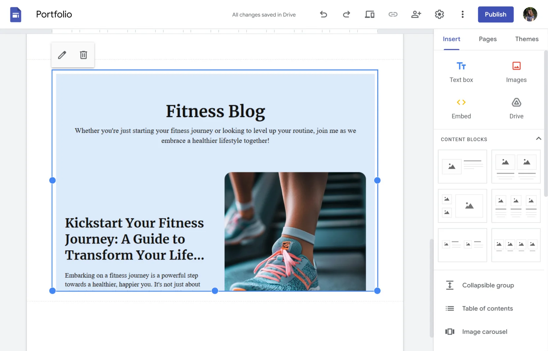
Task: Collapse the Content blocks section
Action: [538, 138]
